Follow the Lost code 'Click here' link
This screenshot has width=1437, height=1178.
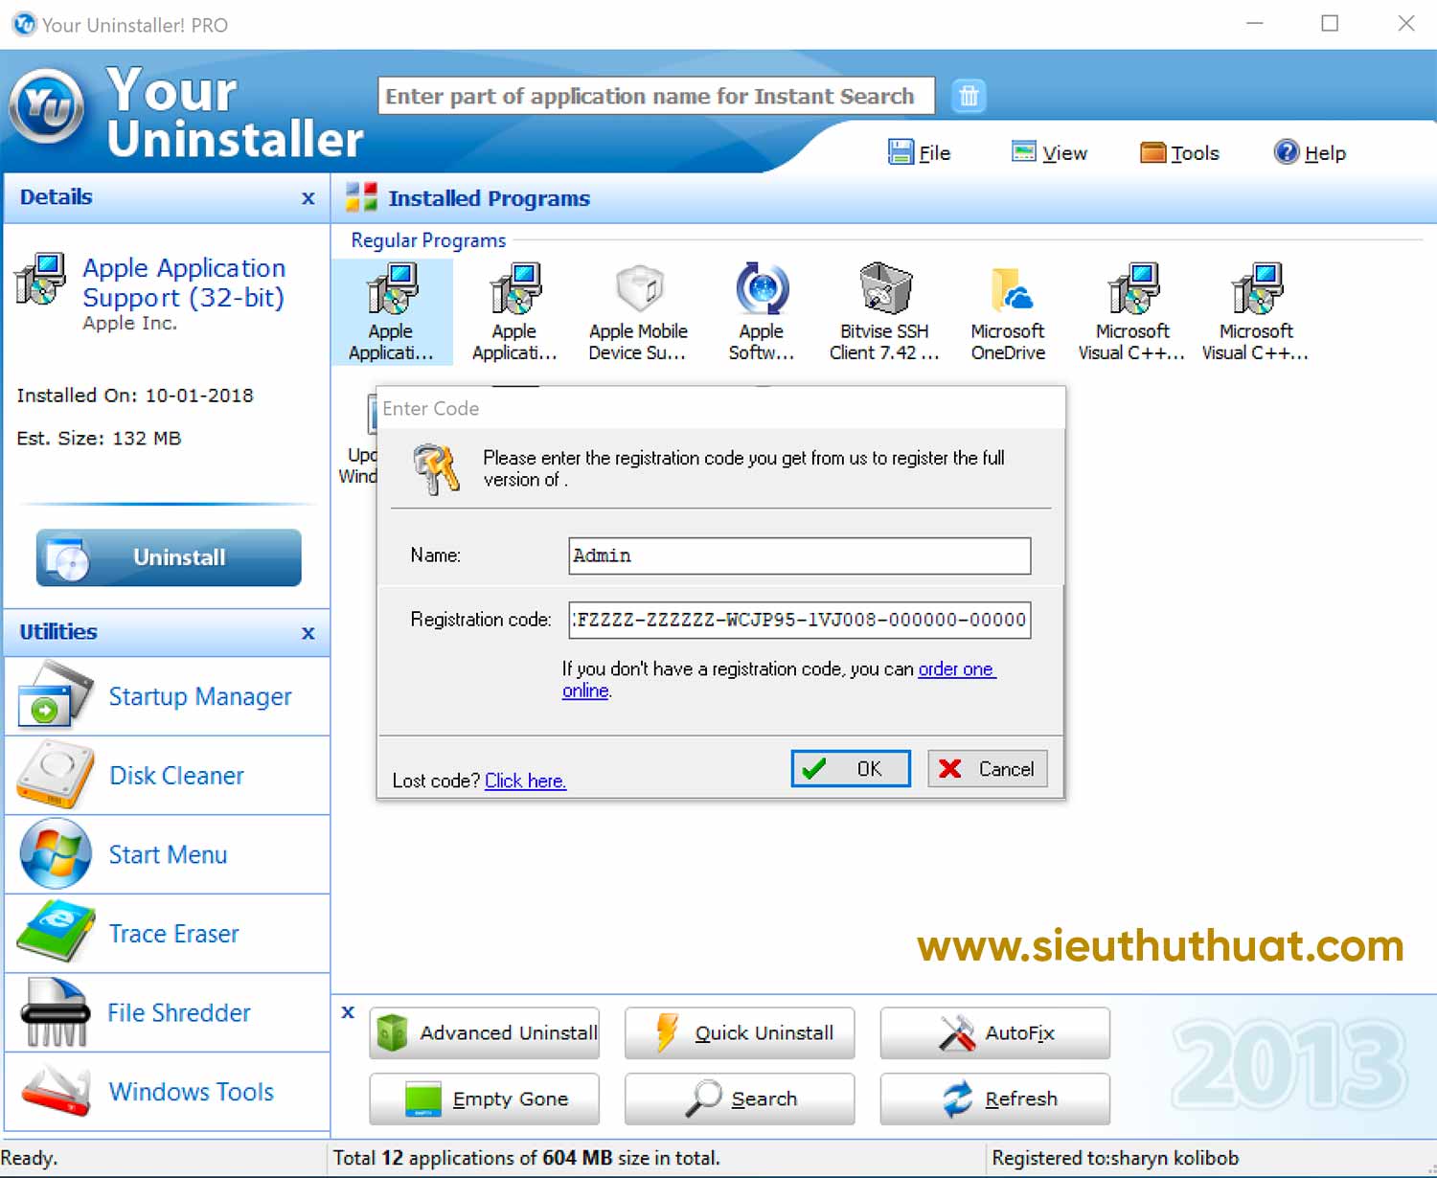click(x=525, y=781)
